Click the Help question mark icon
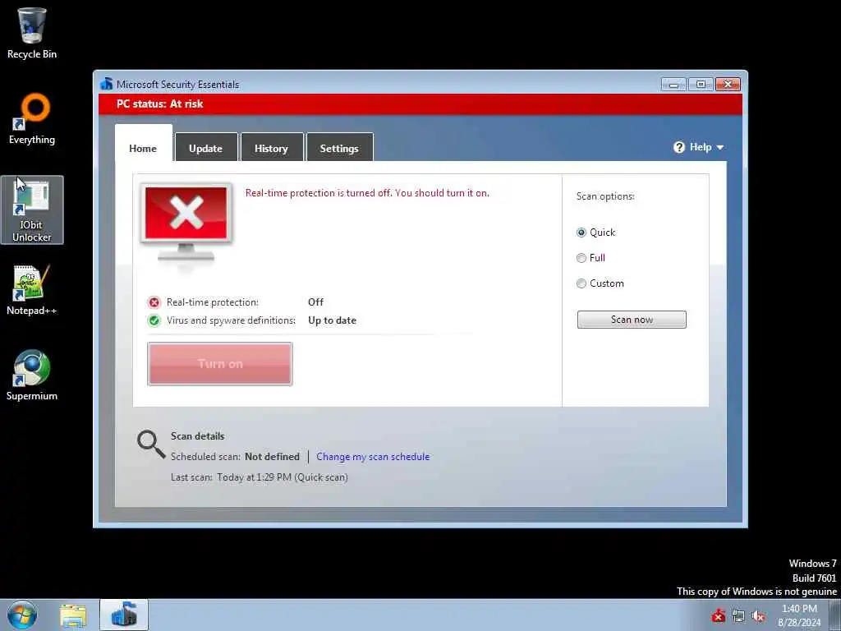 (679, 147)
